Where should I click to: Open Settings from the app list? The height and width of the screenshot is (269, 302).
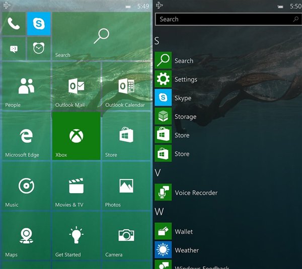tap(185, 79)
